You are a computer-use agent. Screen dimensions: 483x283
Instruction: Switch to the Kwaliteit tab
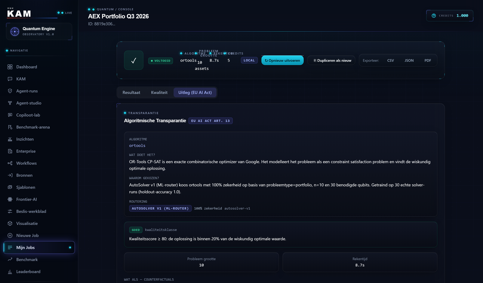pos(159,93)
